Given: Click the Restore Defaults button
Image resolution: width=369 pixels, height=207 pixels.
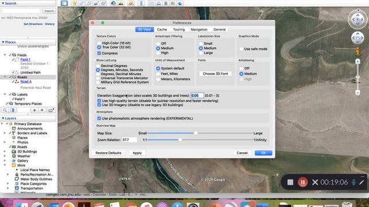Looking at the screenshot, I should [108, 153].
